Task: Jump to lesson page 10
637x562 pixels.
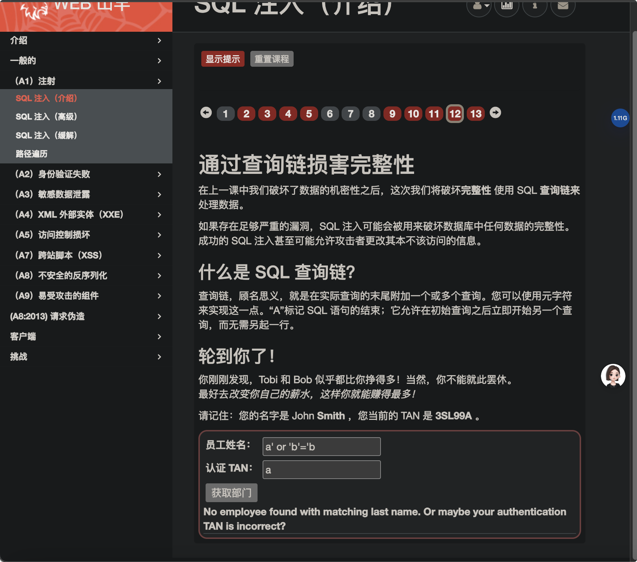Action: 413,114
